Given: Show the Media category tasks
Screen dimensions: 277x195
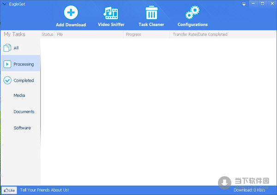Looking at the screenshot, I should pyautogui.click(x=19, y=95).
